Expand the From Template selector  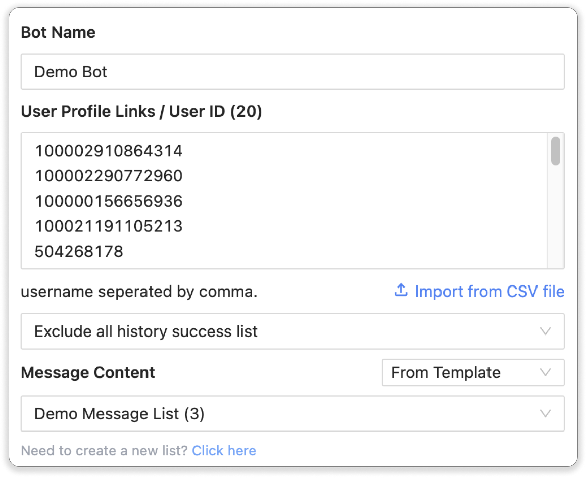tap(472, 372)
